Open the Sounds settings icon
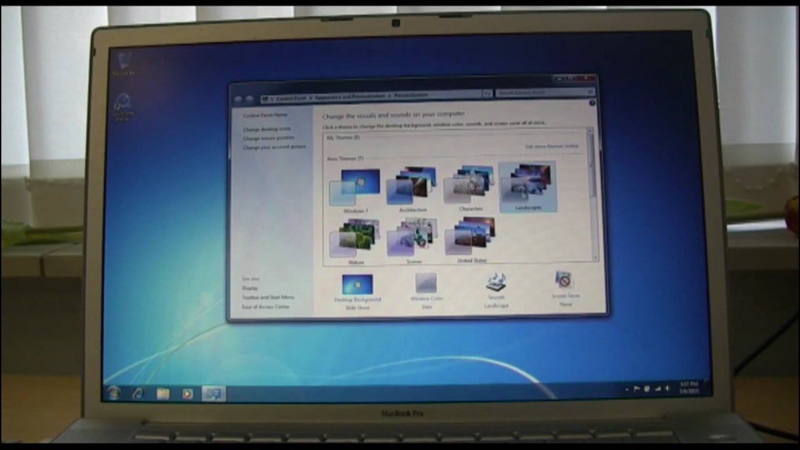This screenshot has width=800, height=450. 496,282
